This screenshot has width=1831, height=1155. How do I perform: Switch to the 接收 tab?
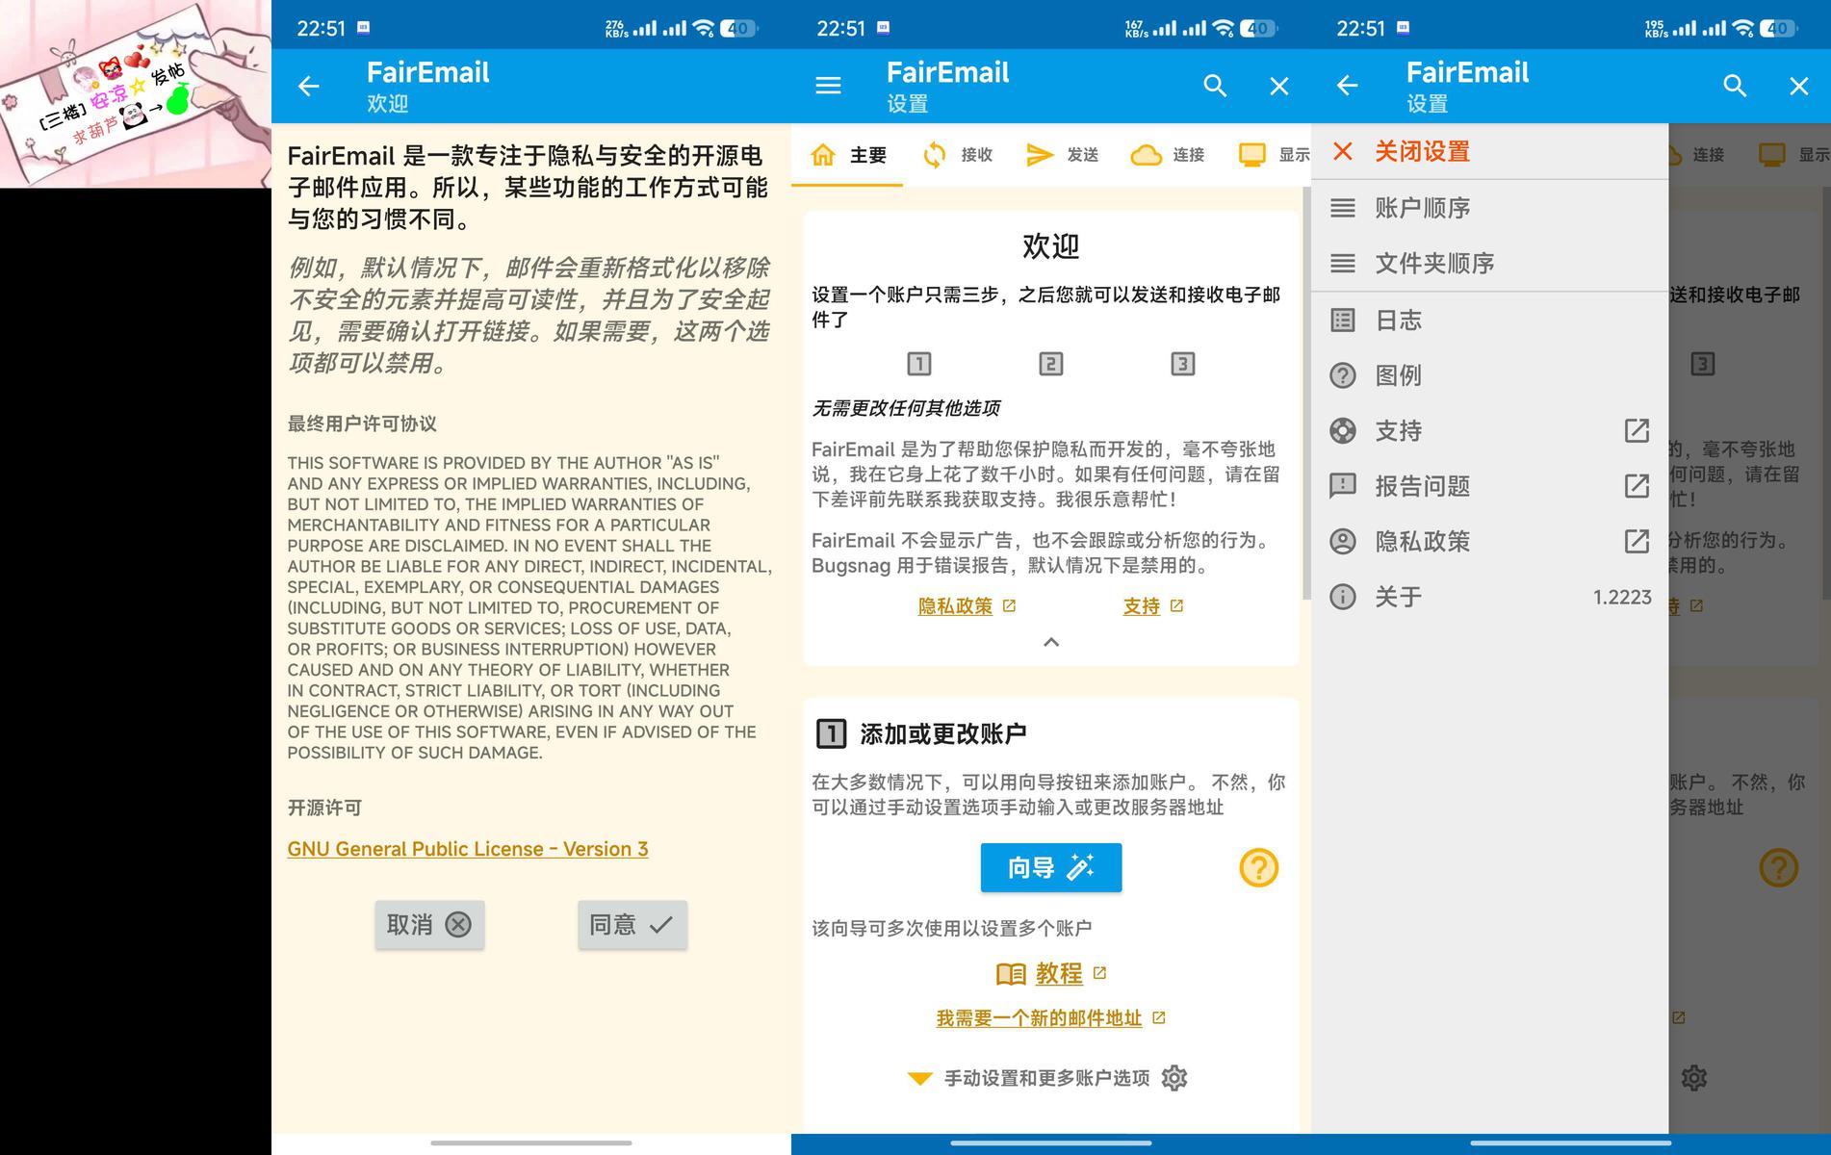(x=957, y=154)
